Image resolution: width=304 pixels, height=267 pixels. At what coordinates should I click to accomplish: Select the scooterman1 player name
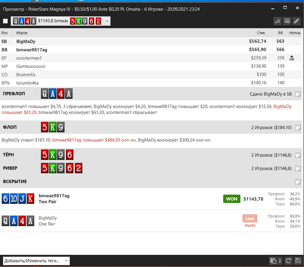29,58
